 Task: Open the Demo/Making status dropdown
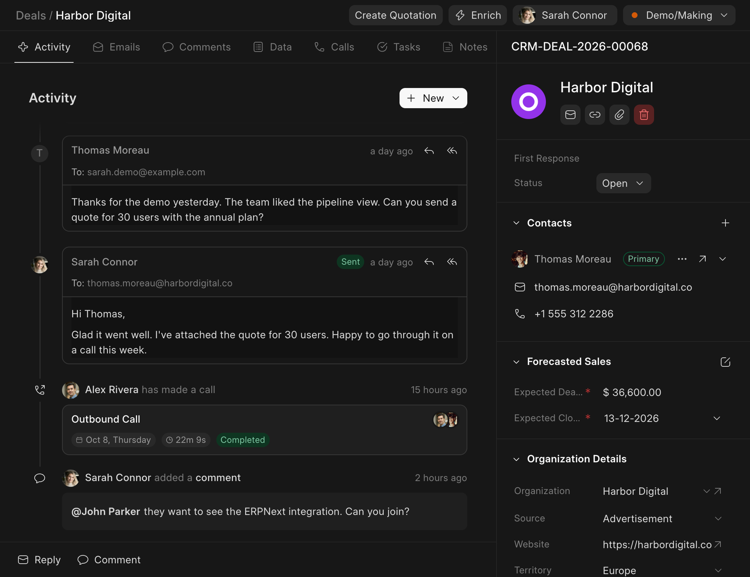(x=679, y=15)
